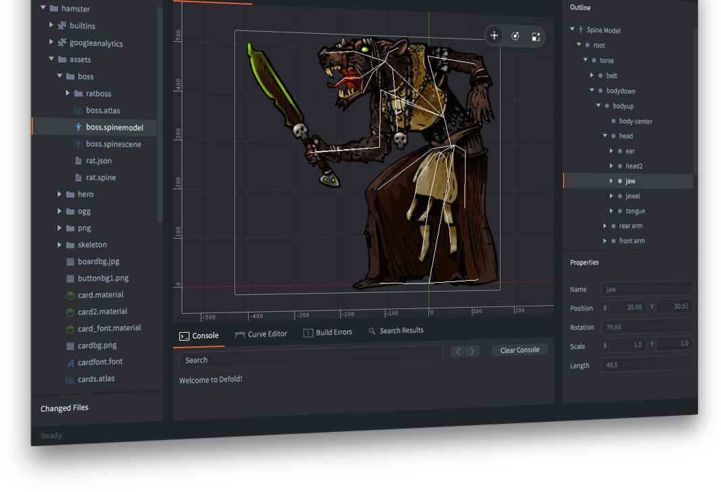Click the Rotation field
Viewport: 721px width, 492px height.
647,326
